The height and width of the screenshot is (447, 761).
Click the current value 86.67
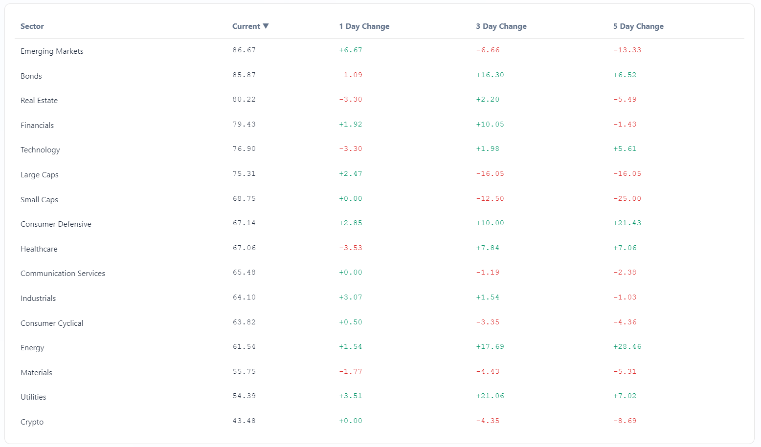(x=244, y=50)
